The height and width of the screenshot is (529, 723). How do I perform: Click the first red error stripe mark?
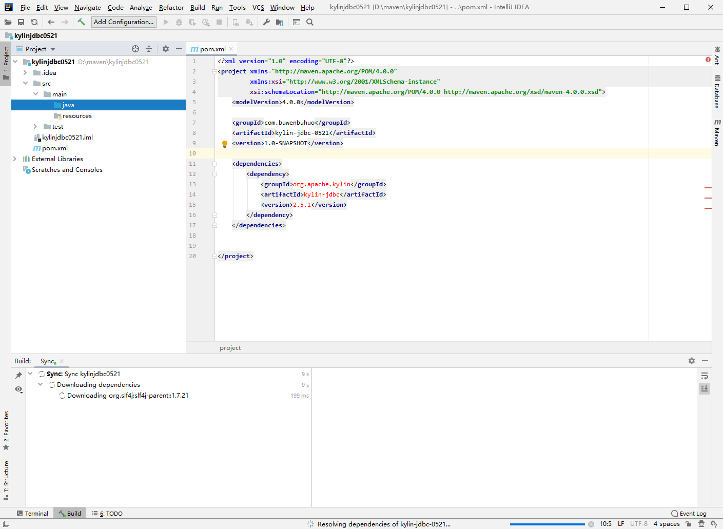[708, 188]
